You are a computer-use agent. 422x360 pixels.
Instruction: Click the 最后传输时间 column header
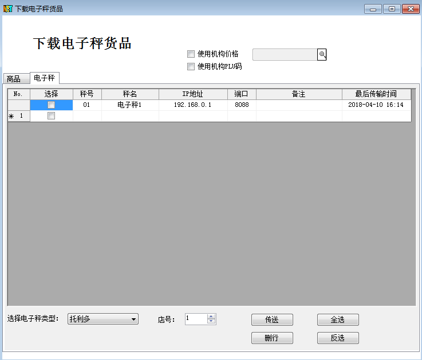click(376, 94)
